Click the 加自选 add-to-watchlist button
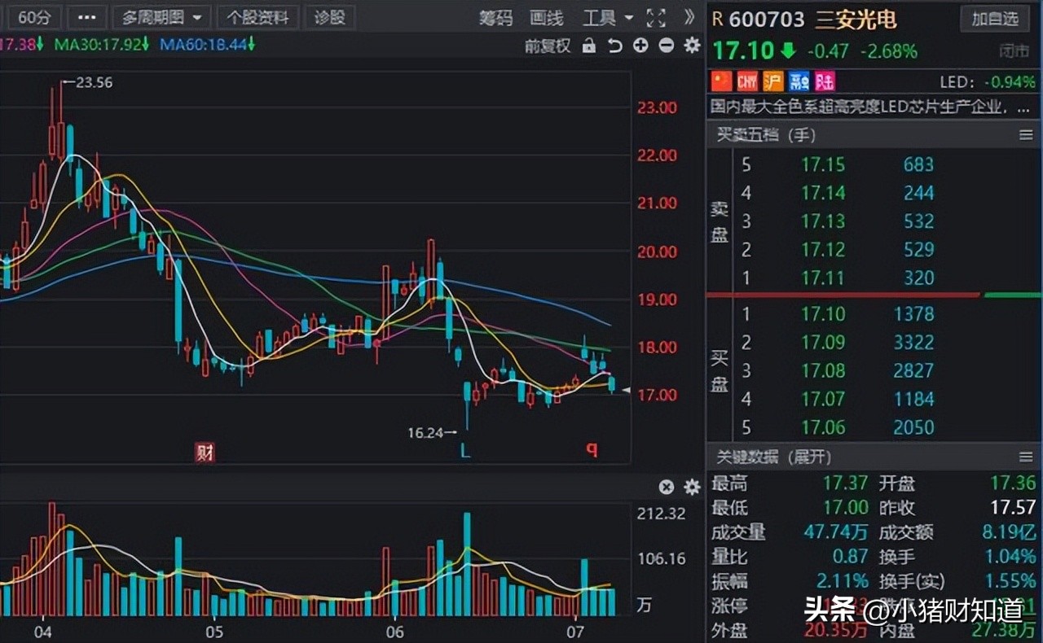Screen dimensions: 1043x643 coord(995,19)
